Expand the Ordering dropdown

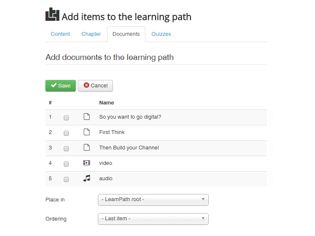(153, 219)
